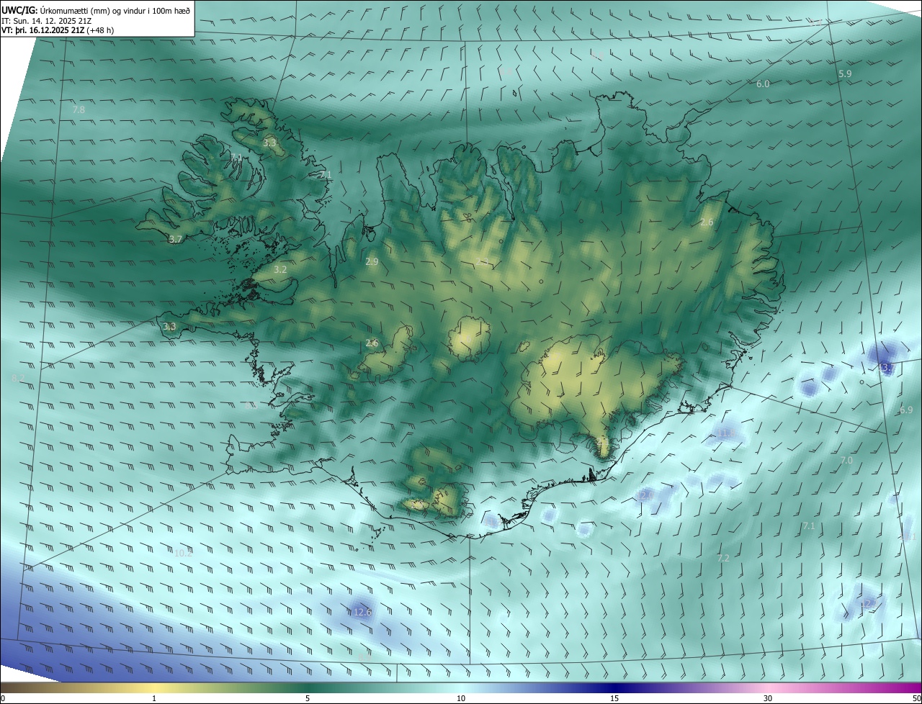Click the map title 'UWC/IG: Úrkomumætti (mm)' header line

97,10
